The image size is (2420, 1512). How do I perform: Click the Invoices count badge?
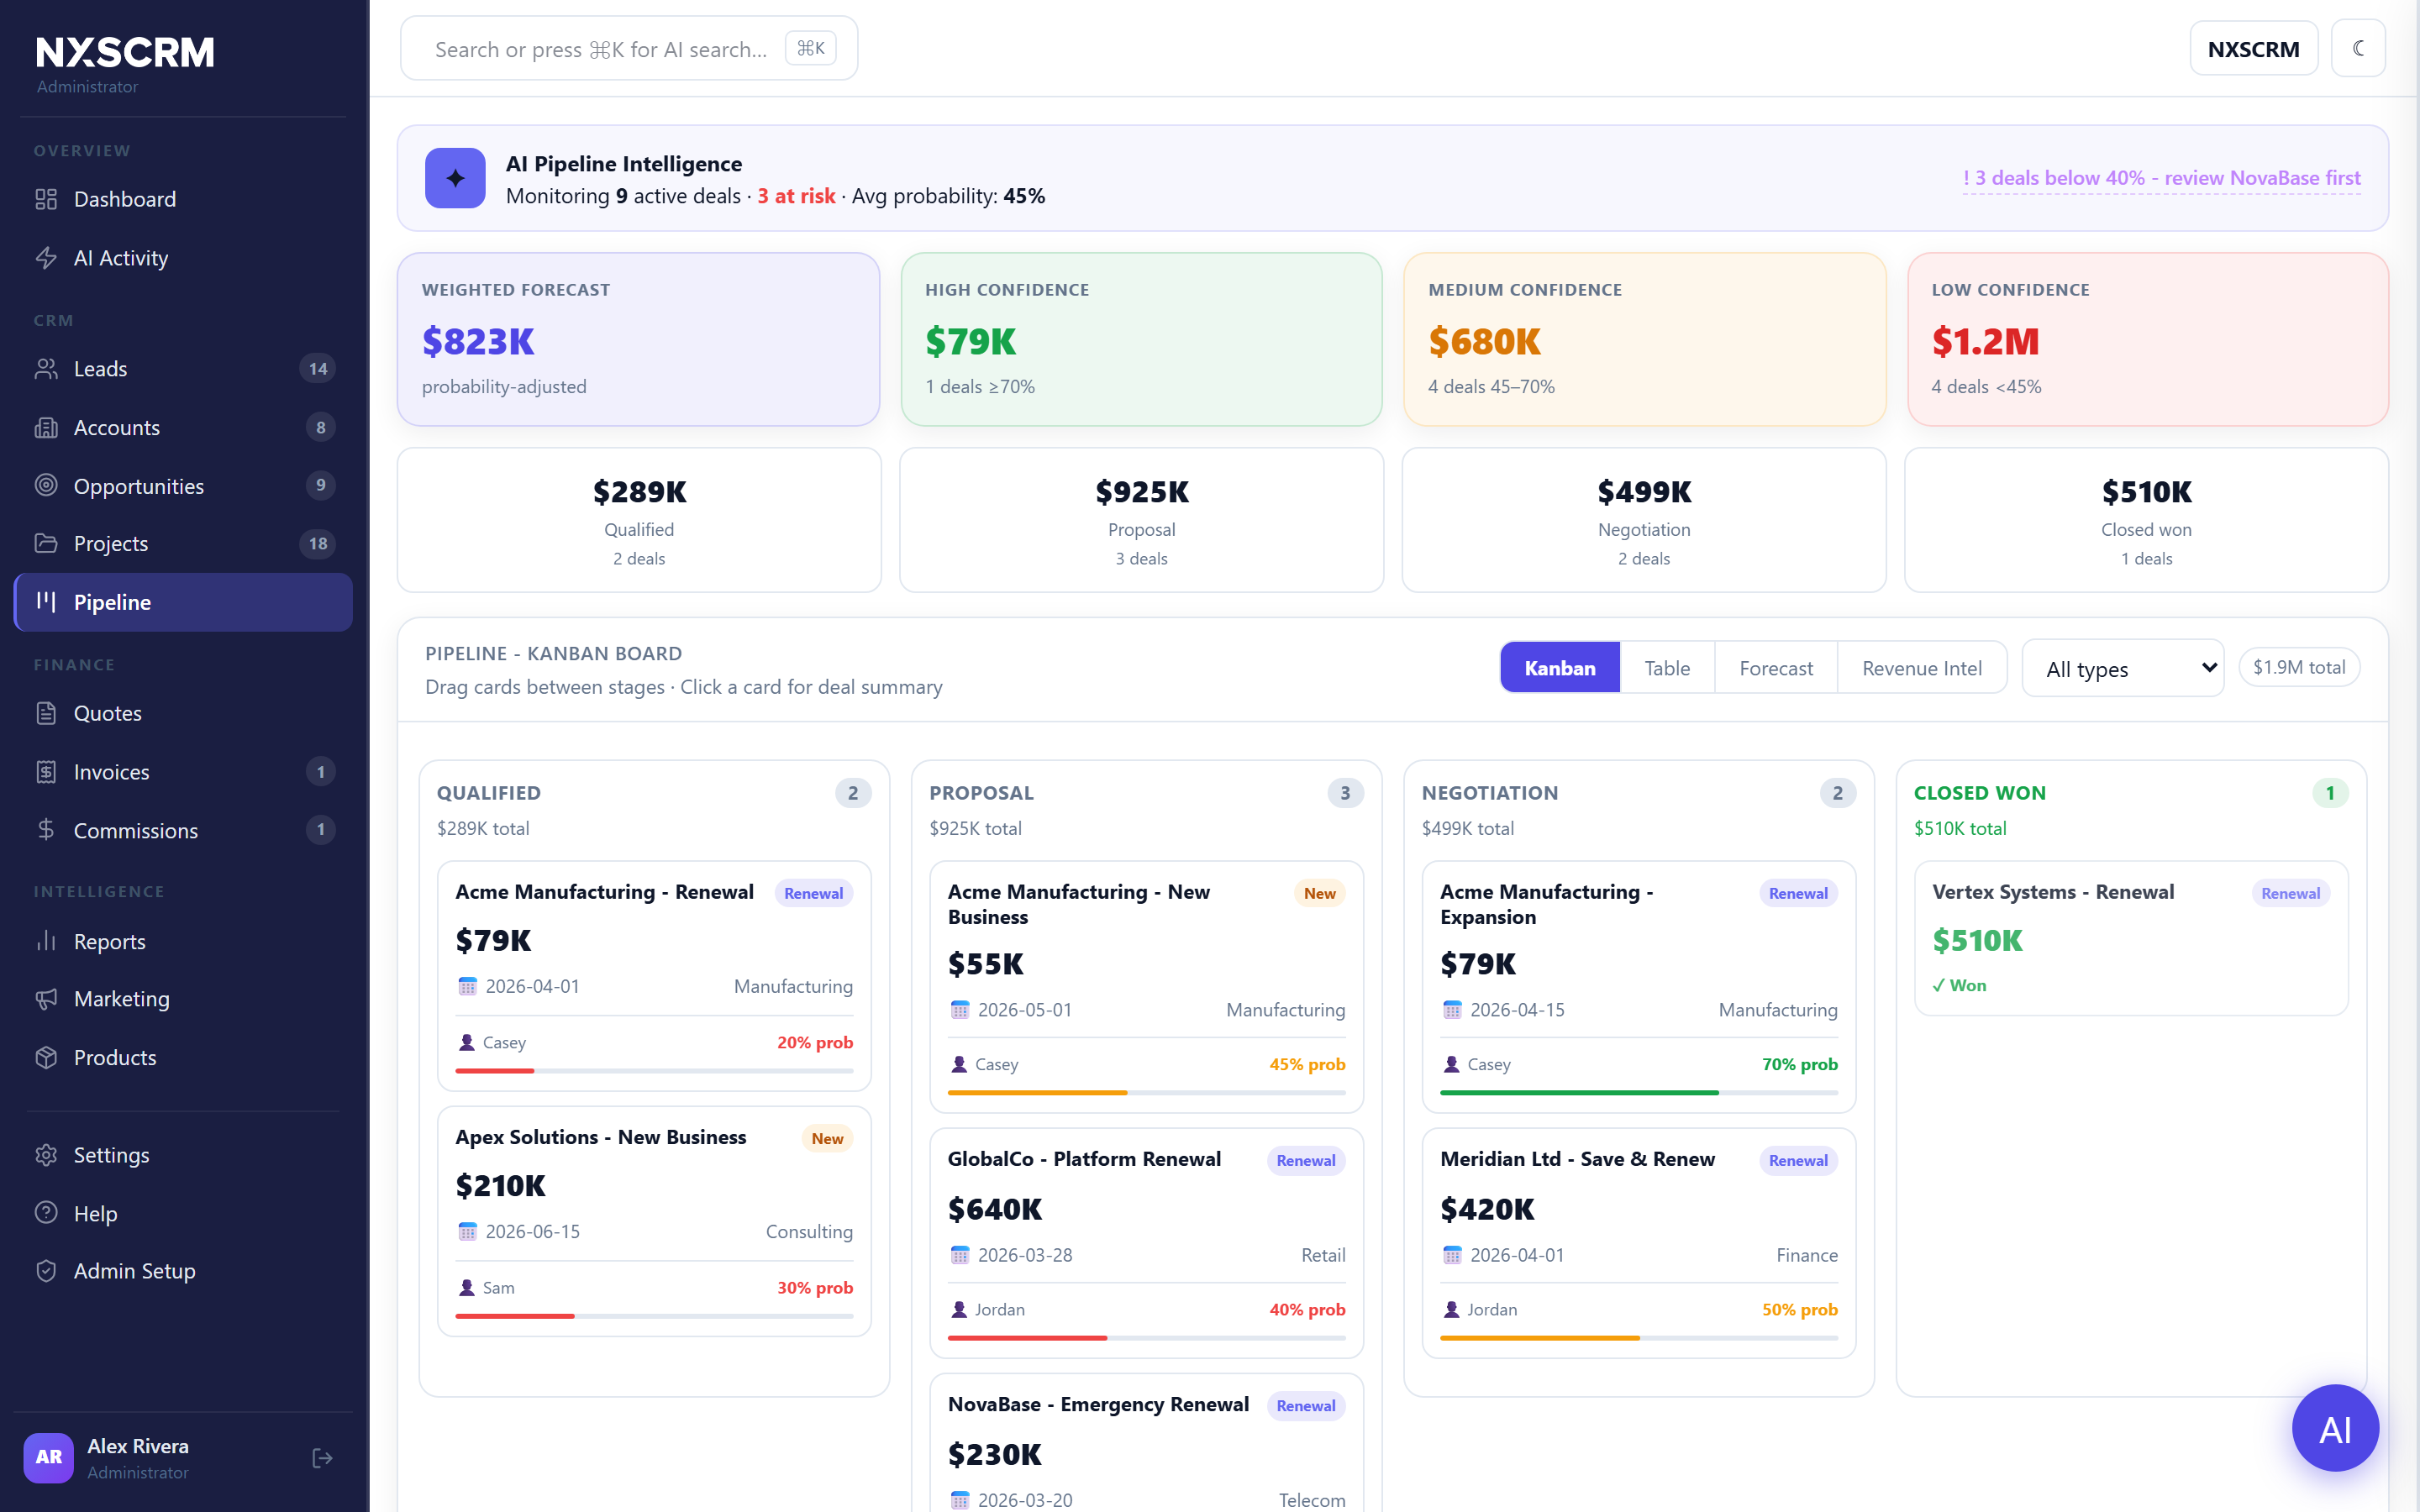coord(320,772)
